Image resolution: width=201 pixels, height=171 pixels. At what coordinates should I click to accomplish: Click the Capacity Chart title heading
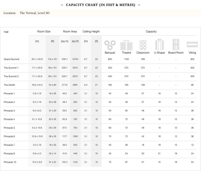point(100,5)
